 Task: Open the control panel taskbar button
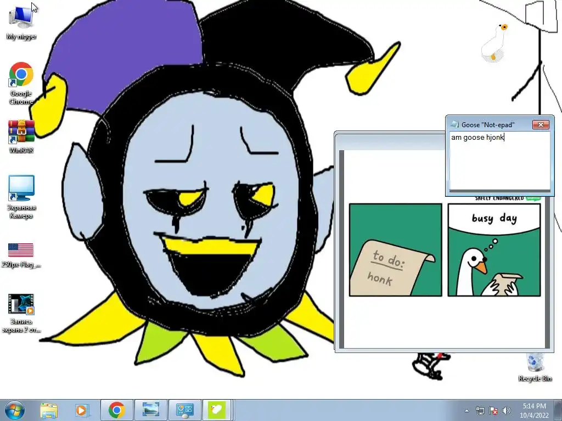point(185,410)
